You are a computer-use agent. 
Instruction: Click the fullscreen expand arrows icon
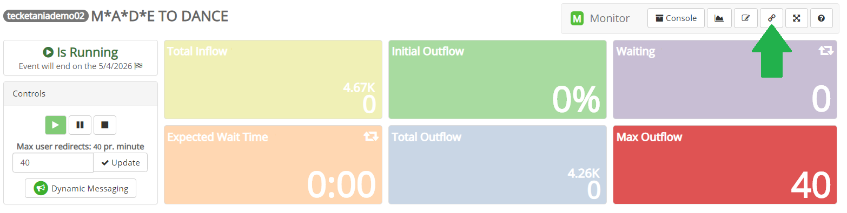tap(796, 18)
